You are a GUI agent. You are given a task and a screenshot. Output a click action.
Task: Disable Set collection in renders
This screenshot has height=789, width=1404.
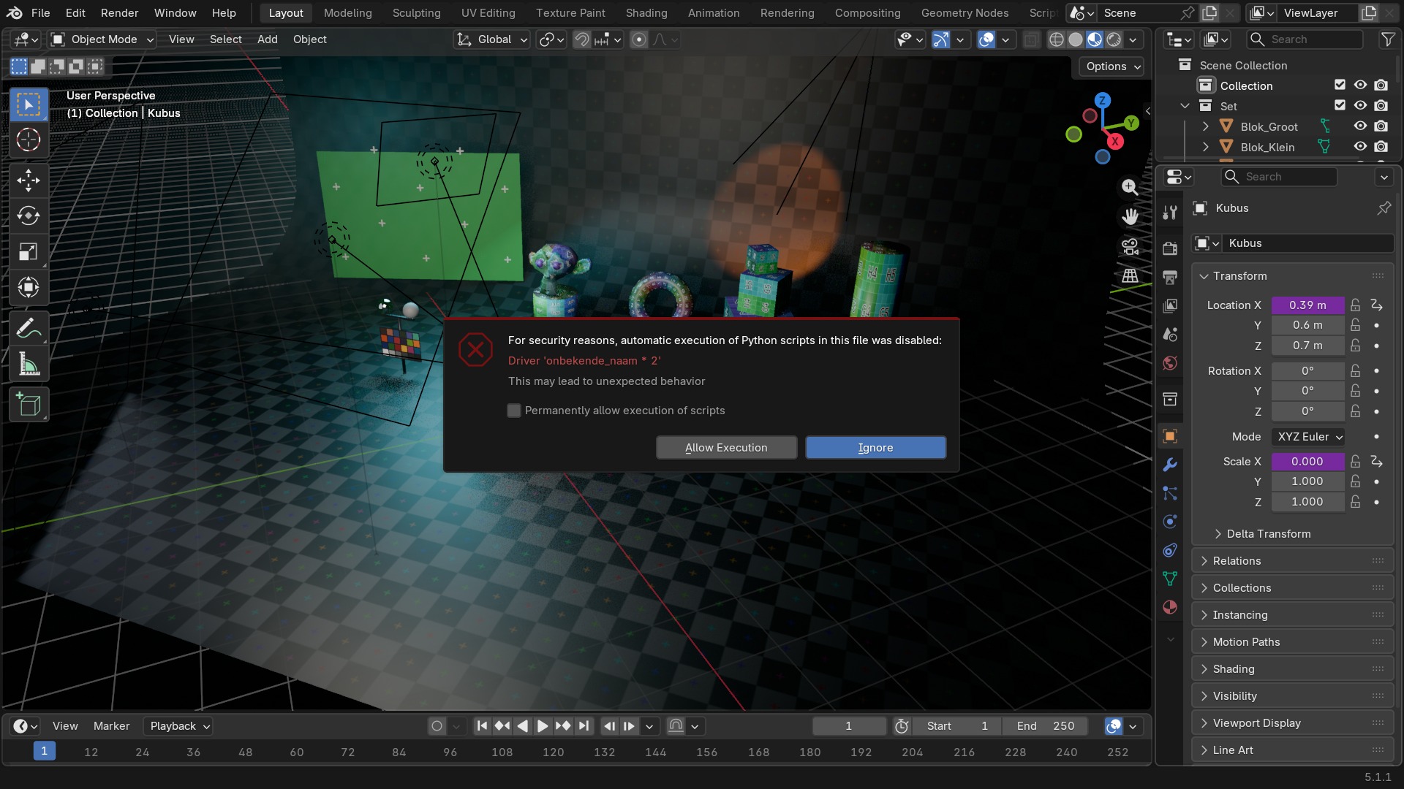coord(1381,106)
